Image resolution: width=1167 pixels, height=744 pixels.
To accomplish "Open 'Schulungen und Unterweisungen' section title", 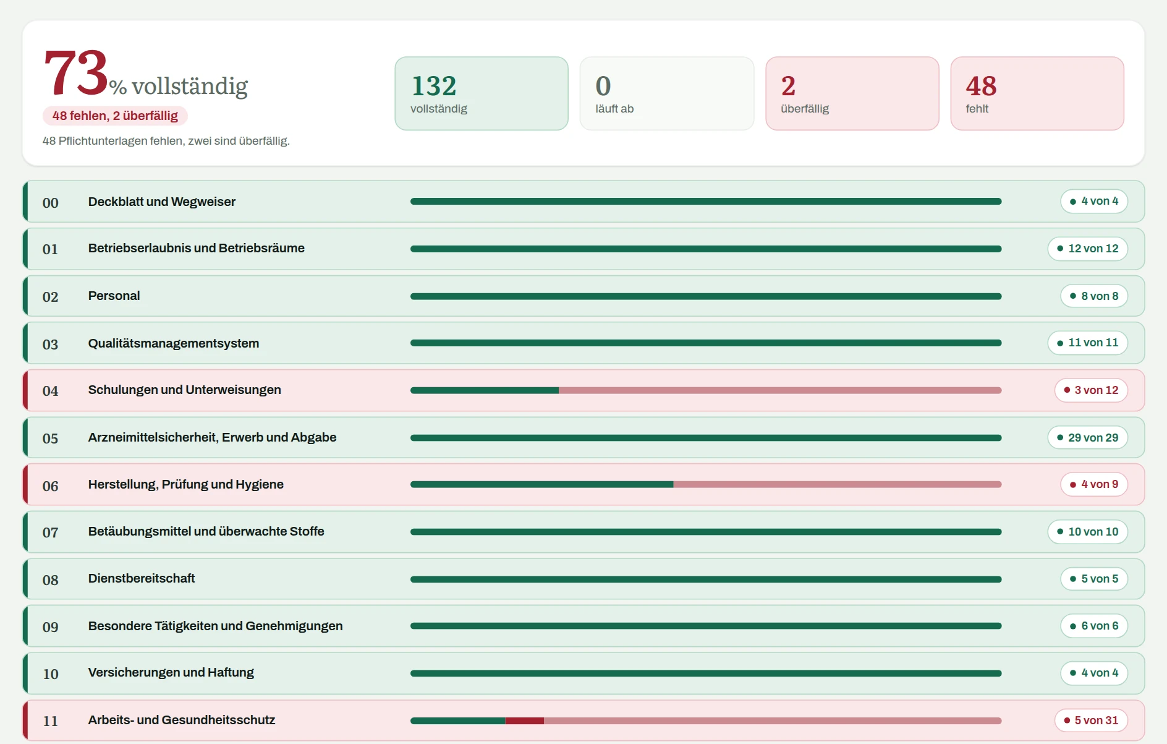I will coord(185,390).
